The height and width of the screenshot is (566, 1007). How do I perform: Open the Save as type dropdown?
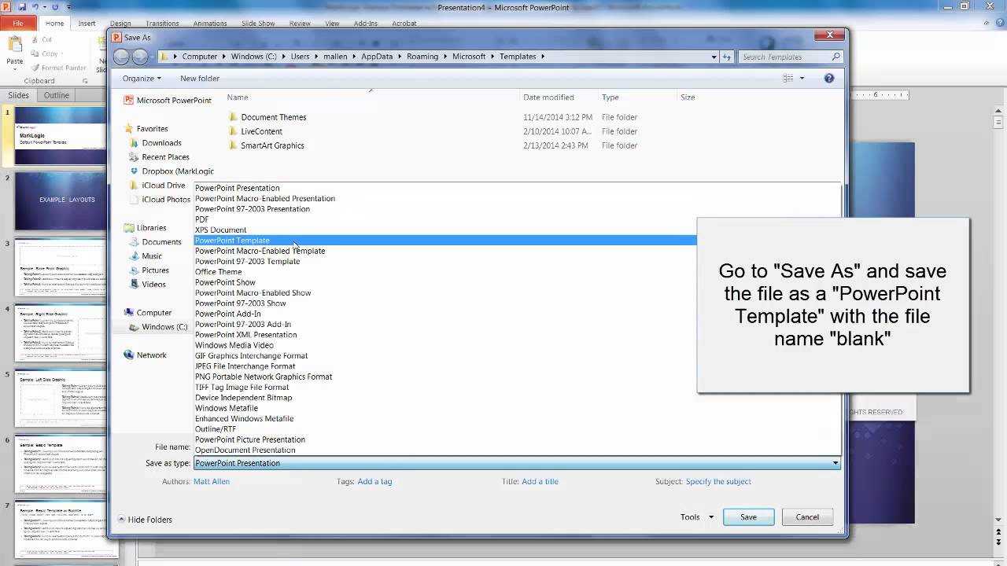click(x=835, y=463)
